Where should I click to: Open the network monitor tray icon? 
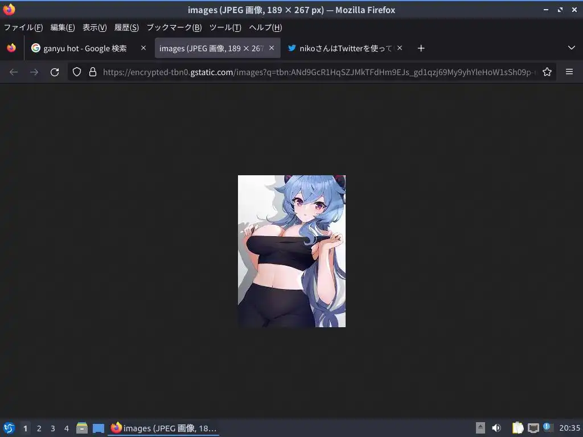[533, 428]
